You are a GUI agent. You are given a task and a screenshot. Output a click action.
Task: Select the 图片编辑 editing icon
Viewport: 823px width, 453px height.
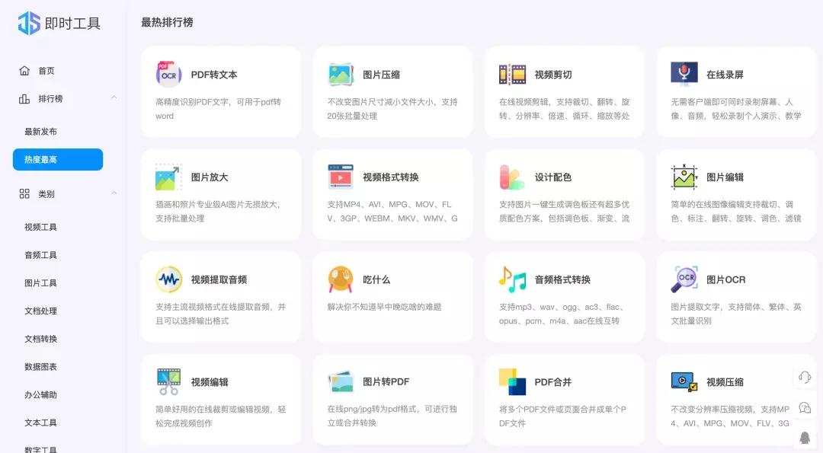pyautogui.click(x=683, y=177)
